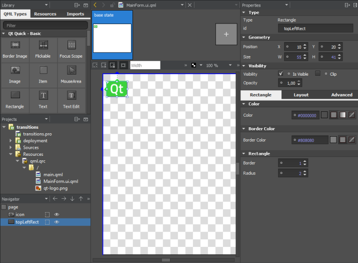Image resolution: width=358 pixels, height=263 pixels.
Task: Select the Item QML type
Action: pos(43,75)
